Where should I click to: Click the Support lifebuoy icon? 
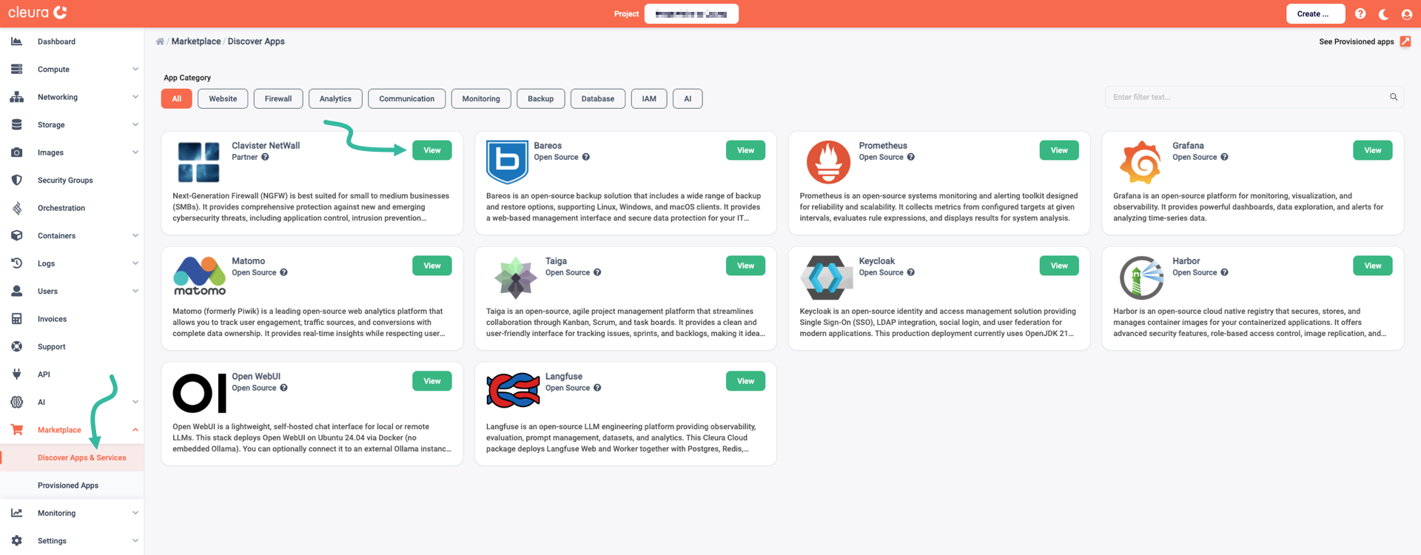(16, 347)
